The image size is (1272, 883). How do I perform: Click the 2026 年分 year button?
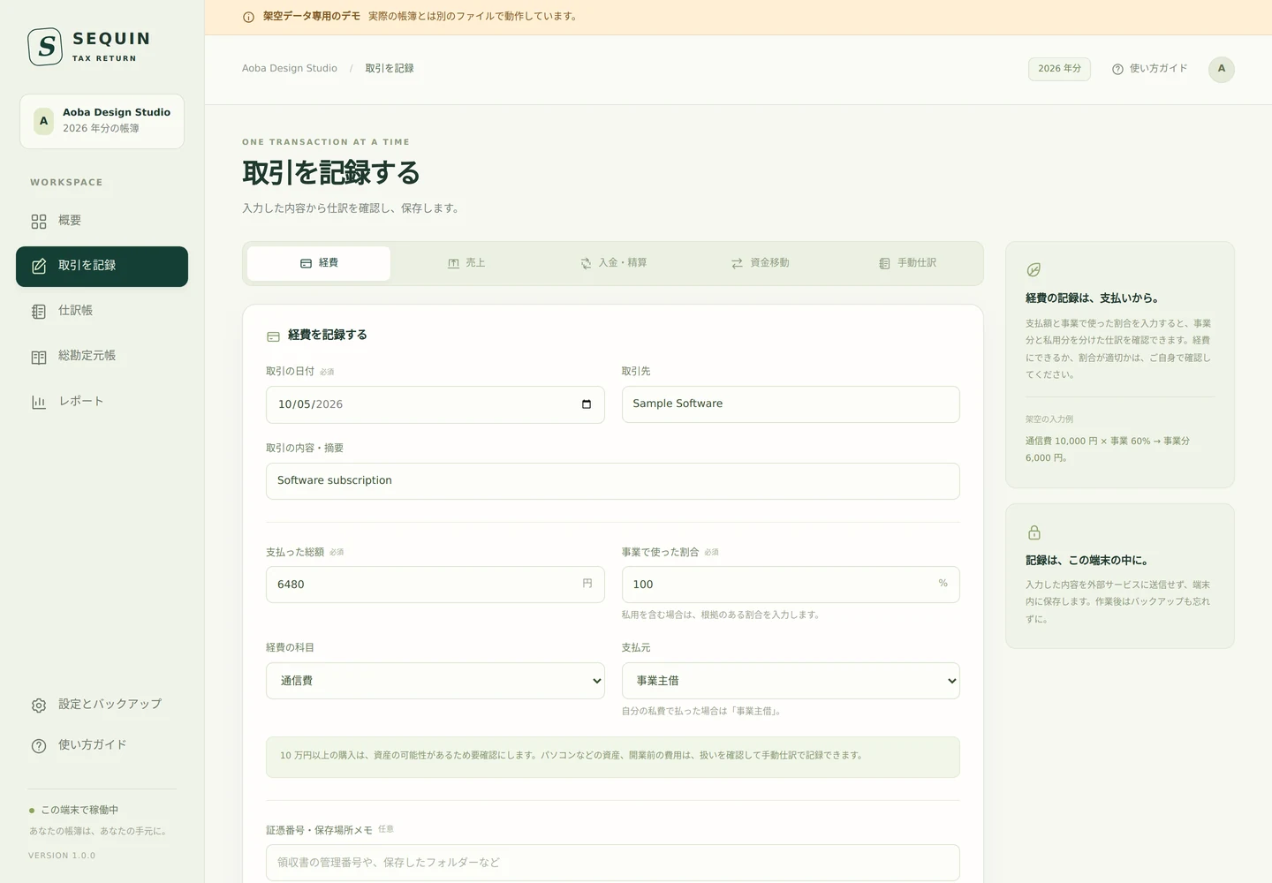(x=1059, y=69)
